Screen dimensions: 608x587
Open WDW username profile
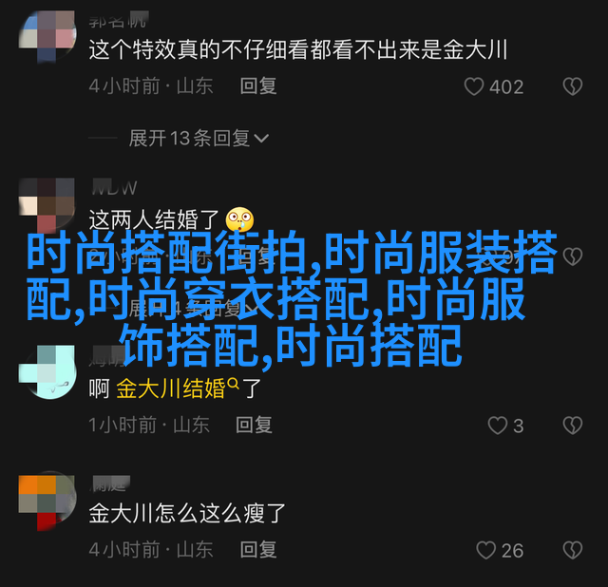point(114,188)
